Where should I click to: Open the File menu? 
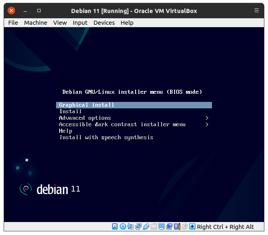13,23
